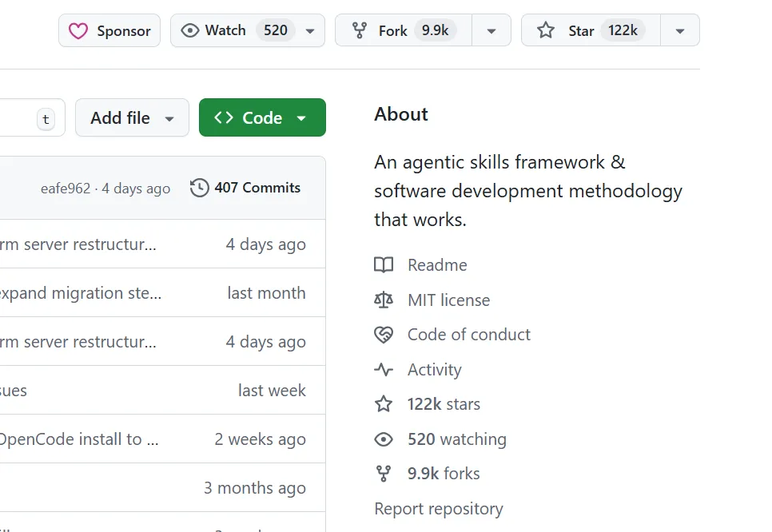
Task: Click the Code of conduct heart icon
Action: coord(384,335)
